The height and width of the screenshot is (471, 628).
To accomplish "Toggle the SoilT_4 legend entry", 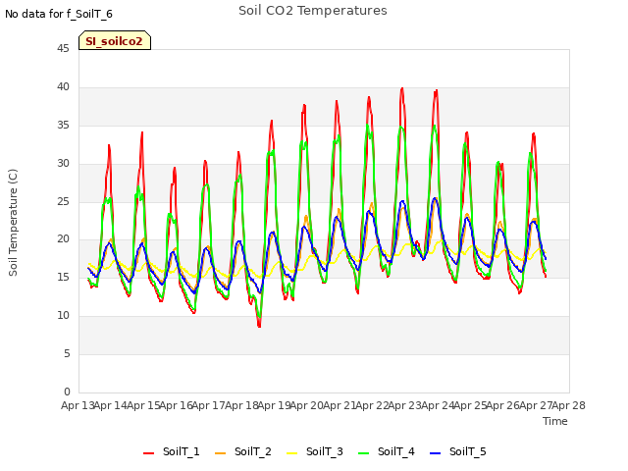I will (387, 451).
